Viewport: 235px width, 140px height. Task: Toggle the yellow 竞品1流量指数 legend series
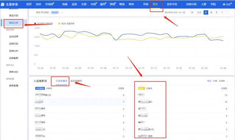(66, 24)
